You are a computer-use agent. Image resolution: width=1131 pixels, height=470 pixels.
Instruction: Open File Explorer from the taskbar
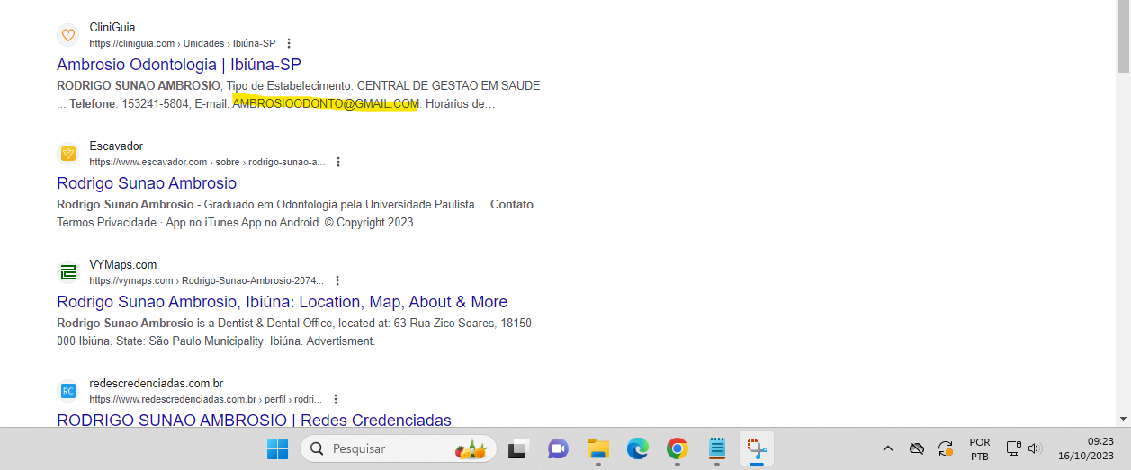pos(598,448)
